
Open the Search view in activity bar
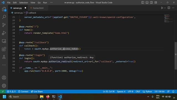point(4,17)
